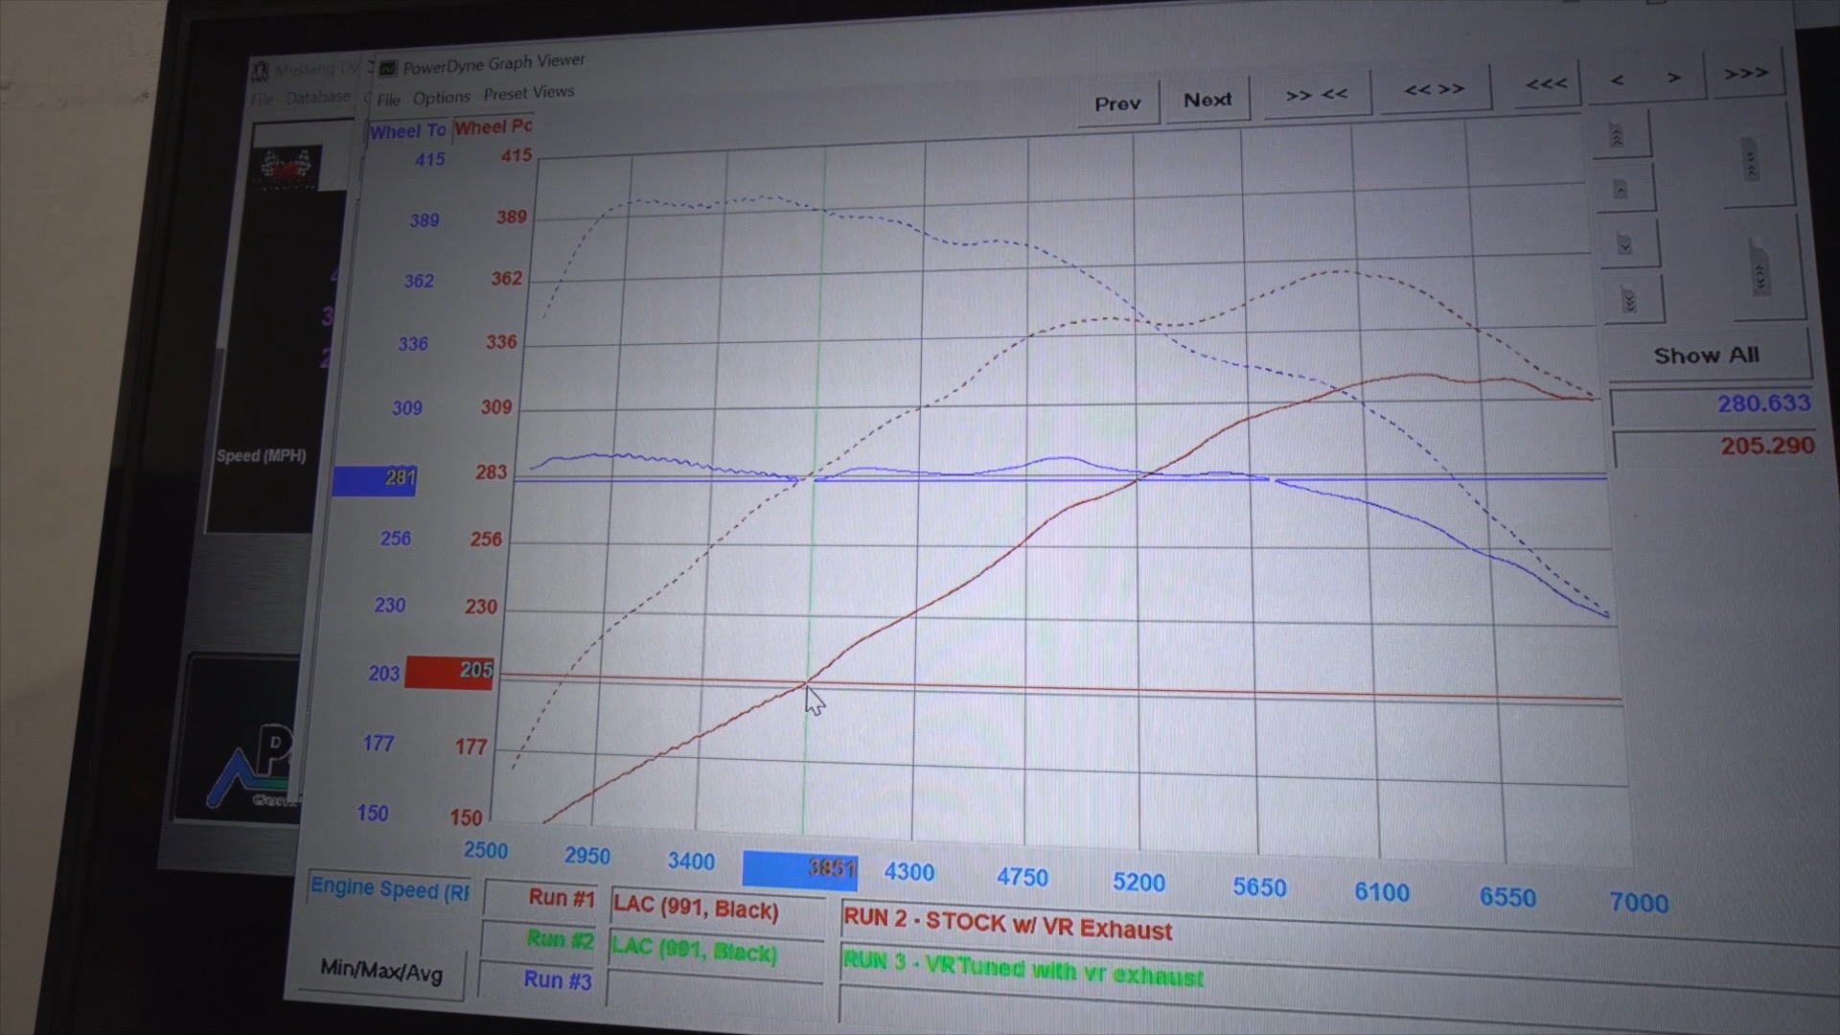Click the single right arrow scroll button
The image size is (1840, 1035).
point(1673,78)
